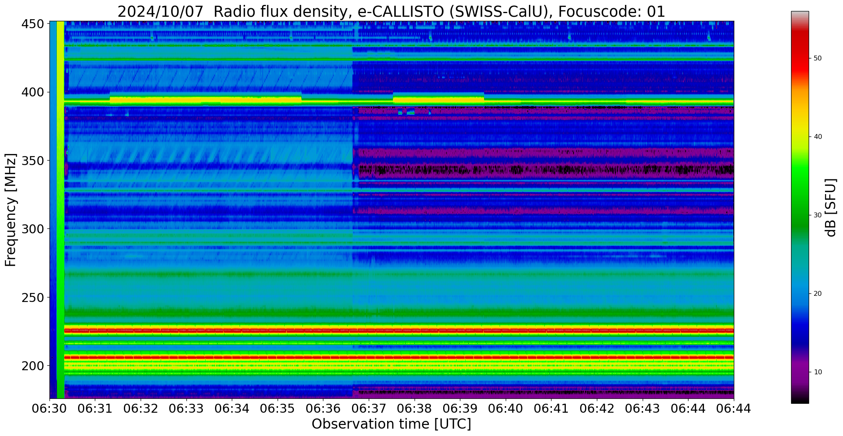Click the colorbar tick label 50
The height and width of the screenshot is (436, 843).
coord(818,58)
